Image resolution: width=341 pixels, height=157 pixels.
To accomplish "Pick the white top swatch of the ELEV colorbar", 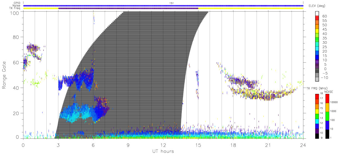I will [317, 13].
